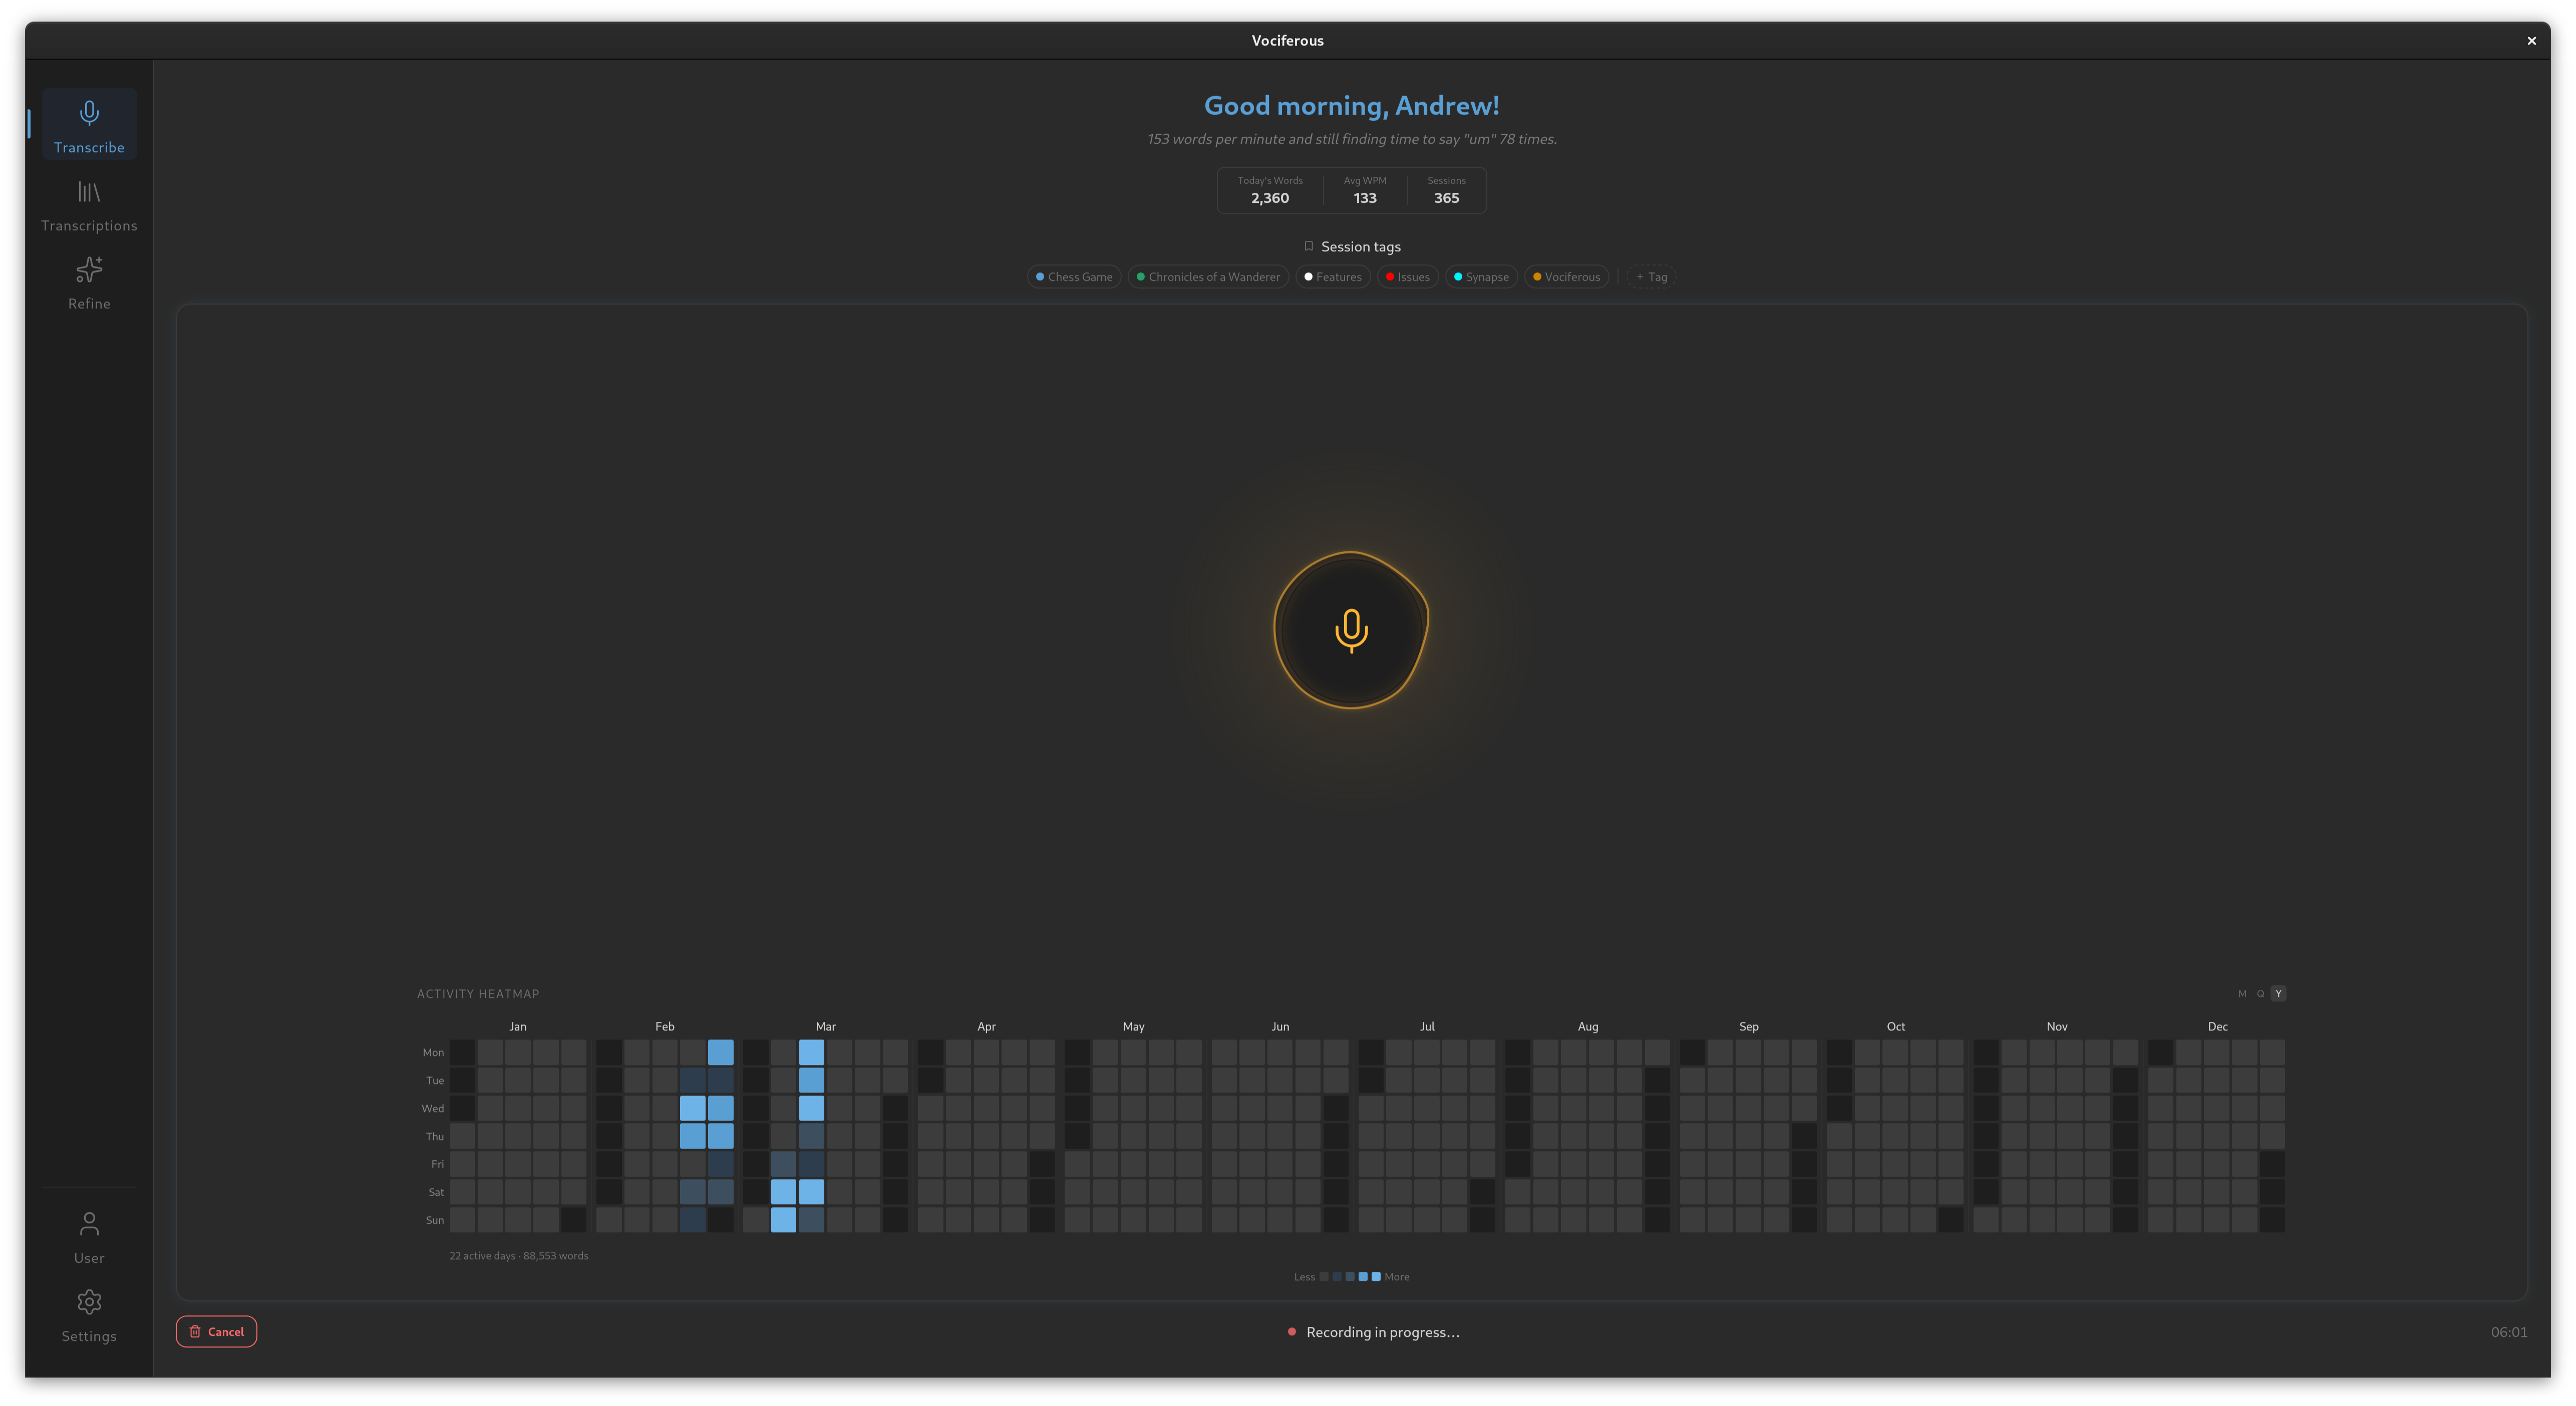Screen dimensions: 2576x1406
Task: Select a highlighted Wednesday cell in February
Action: coord(692,1108)
